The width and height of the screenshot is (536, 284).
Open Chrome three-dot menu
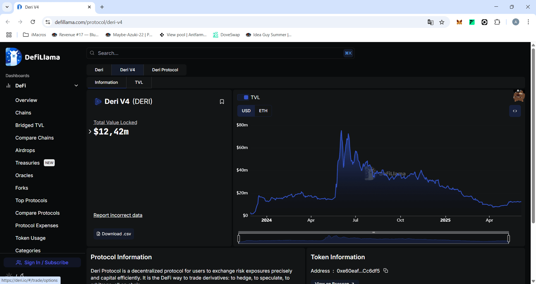[528, 22]
